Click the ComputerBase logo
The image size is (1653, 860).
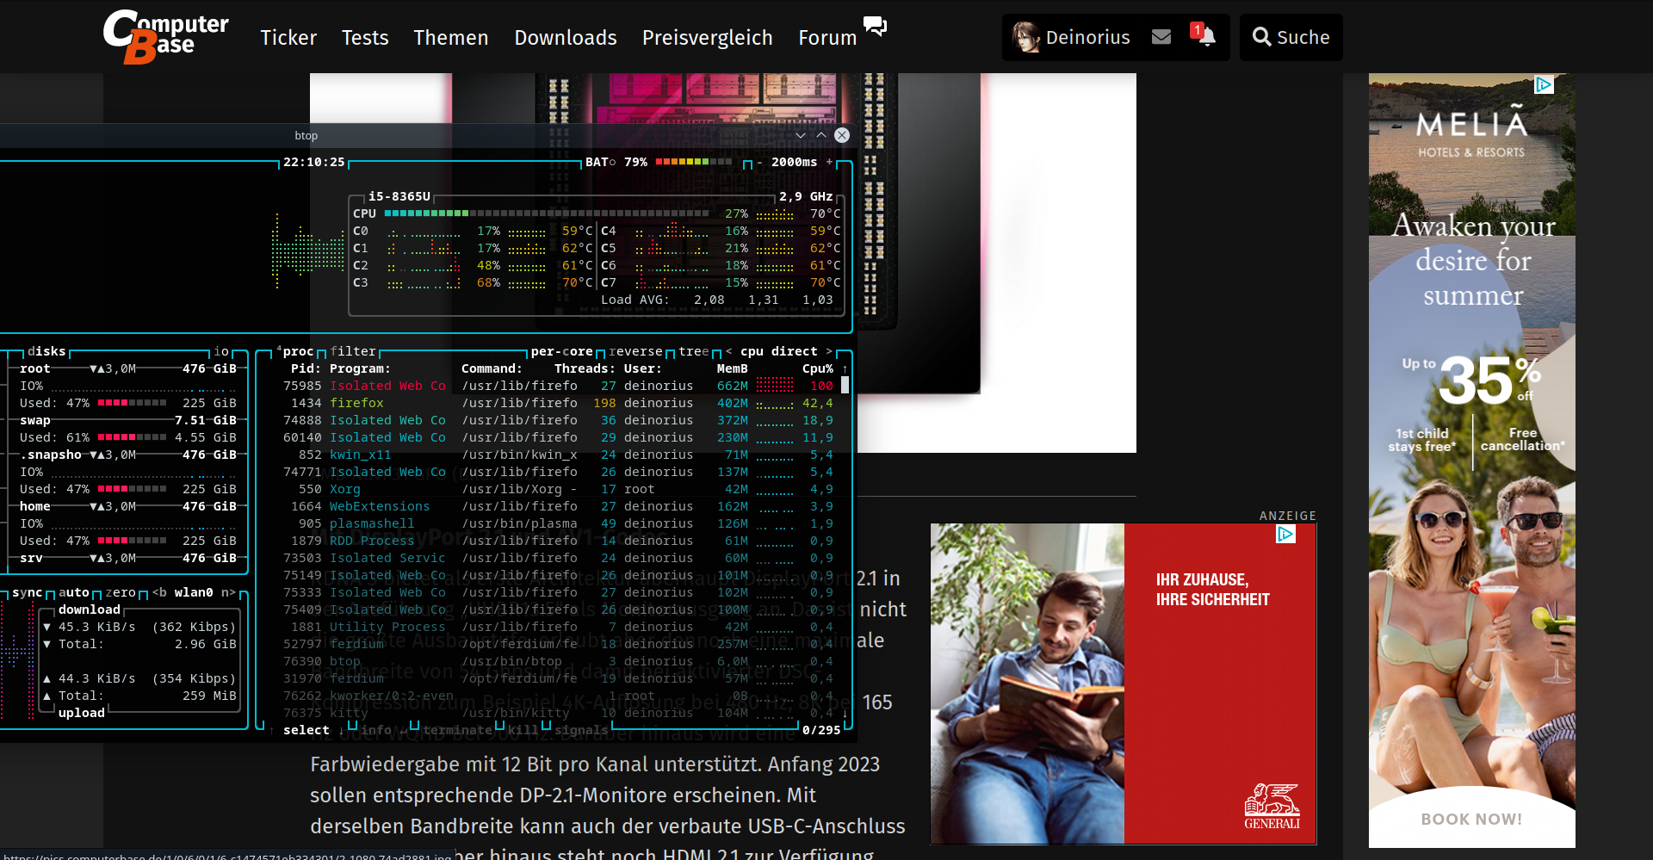pyautogui.click(x=164, y=36)
